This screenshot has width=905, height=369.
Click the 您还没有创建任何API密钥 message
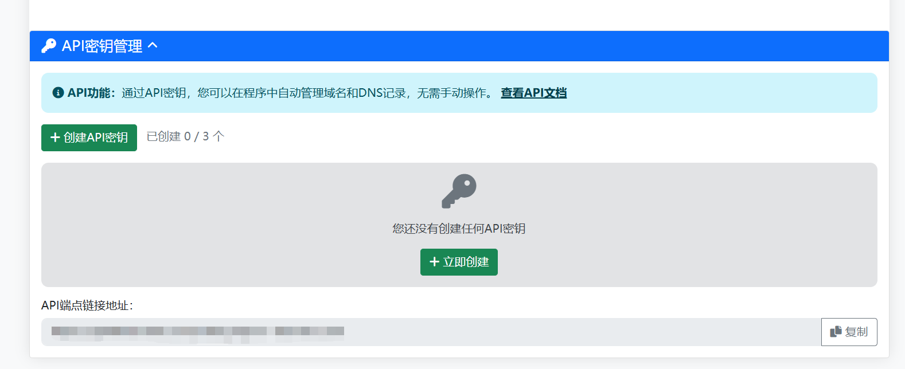click(x=459, y=229)
